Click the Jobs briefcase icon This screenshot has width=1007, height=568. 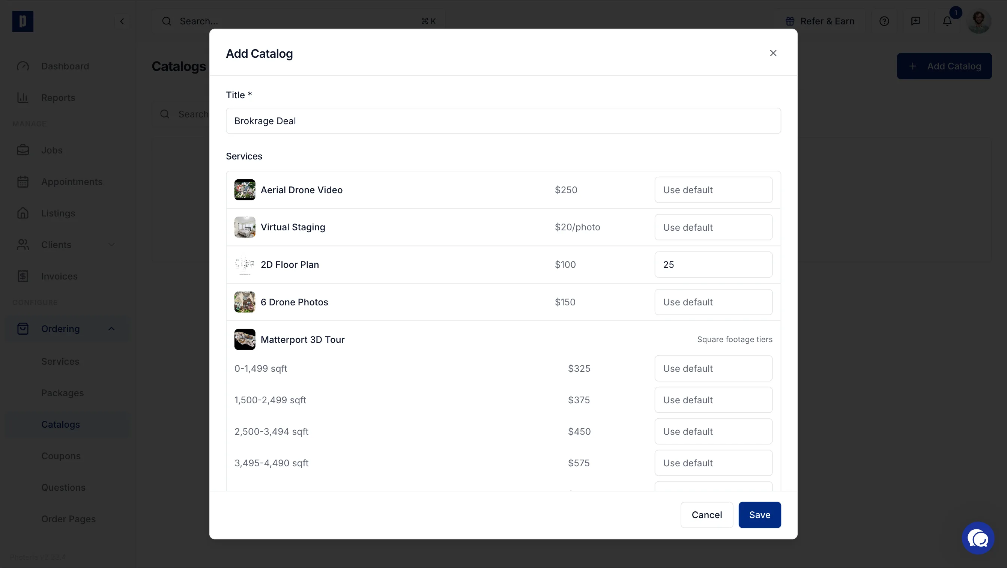[23, 150]
